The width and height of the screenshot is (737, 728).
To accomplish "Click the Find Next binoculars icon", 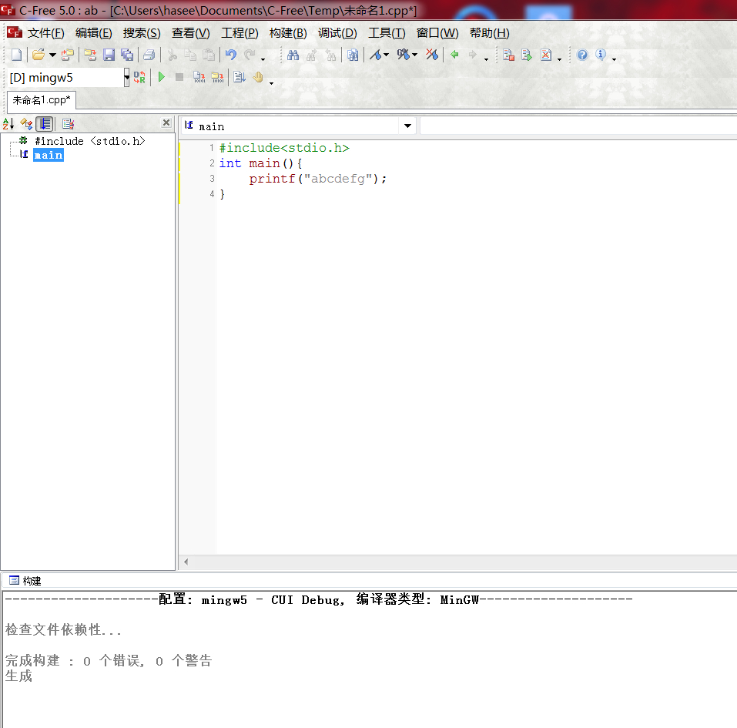I will click(x=312, y=55).
